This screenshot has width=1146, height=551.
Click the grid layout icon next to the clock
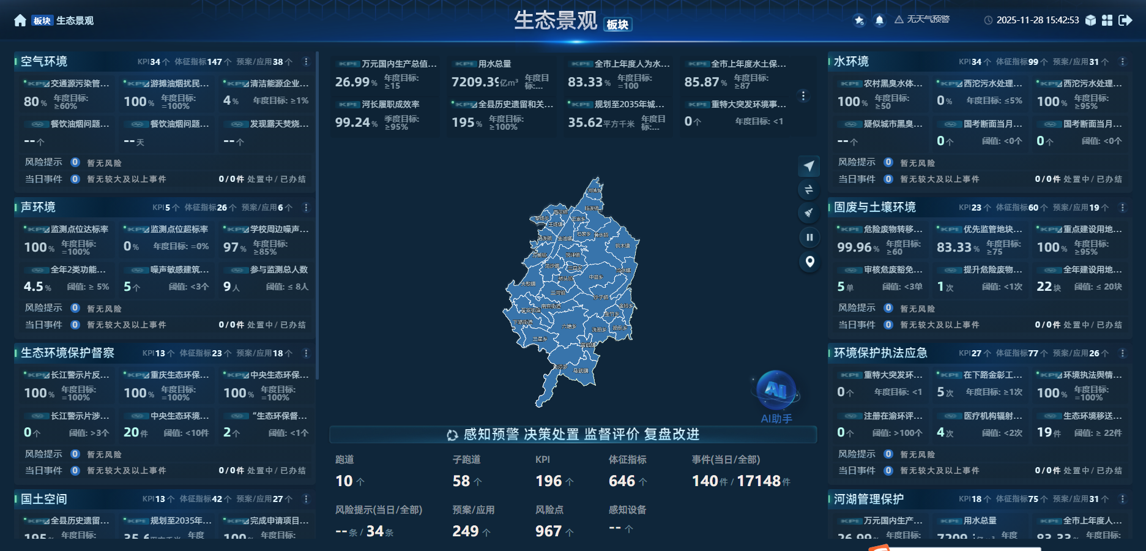click(x=1107, y=20)
